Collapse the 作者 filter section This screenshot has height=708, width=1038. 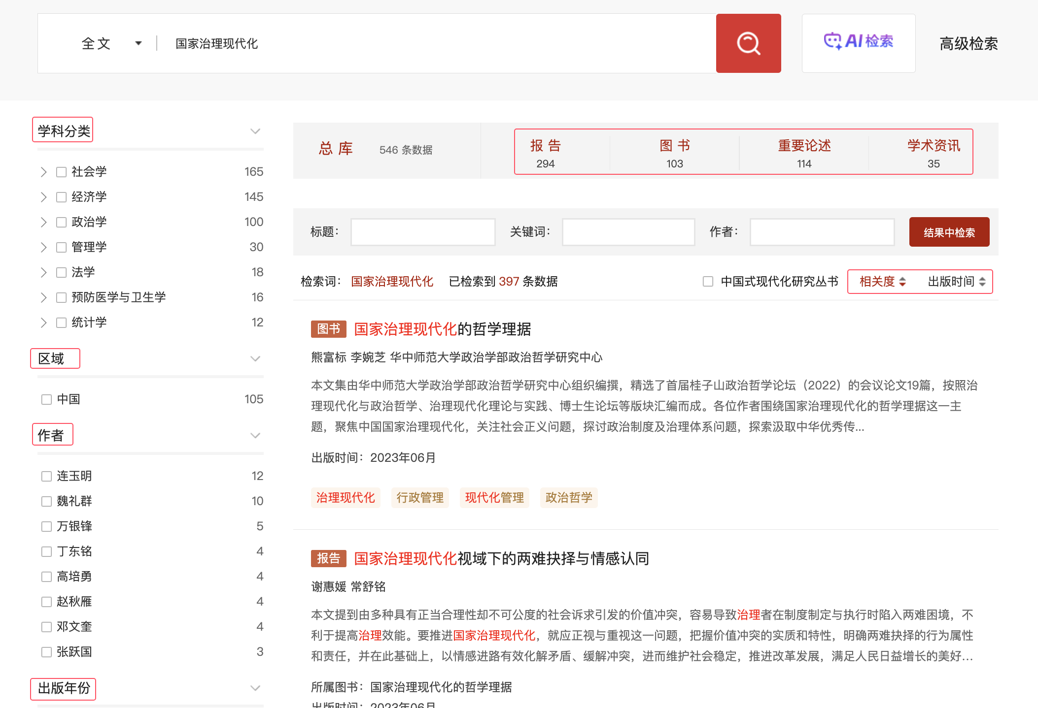[x=255, y=435]
